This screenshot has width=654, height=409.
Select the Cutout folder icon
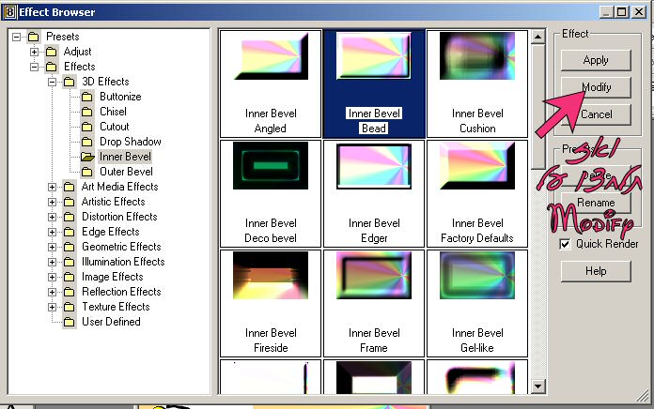pyautogui.click(x=86, y=127)
